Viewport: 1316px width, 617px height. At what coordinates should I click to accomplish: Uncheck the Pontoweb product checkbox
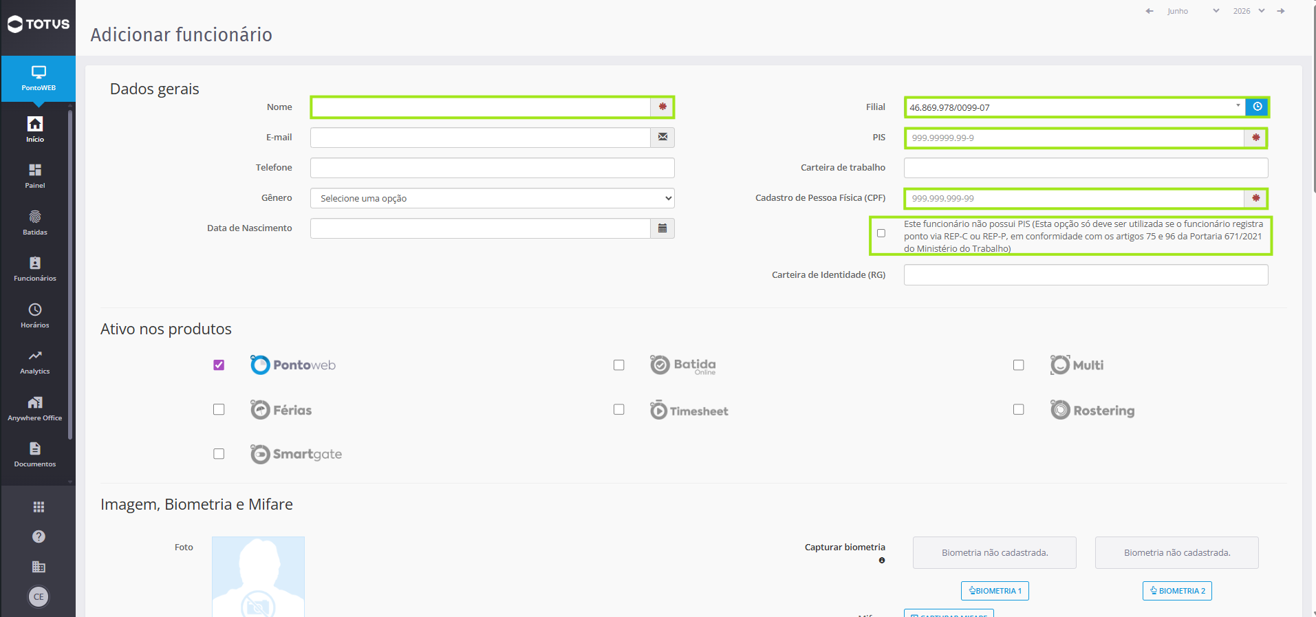(x=219, y=365)
